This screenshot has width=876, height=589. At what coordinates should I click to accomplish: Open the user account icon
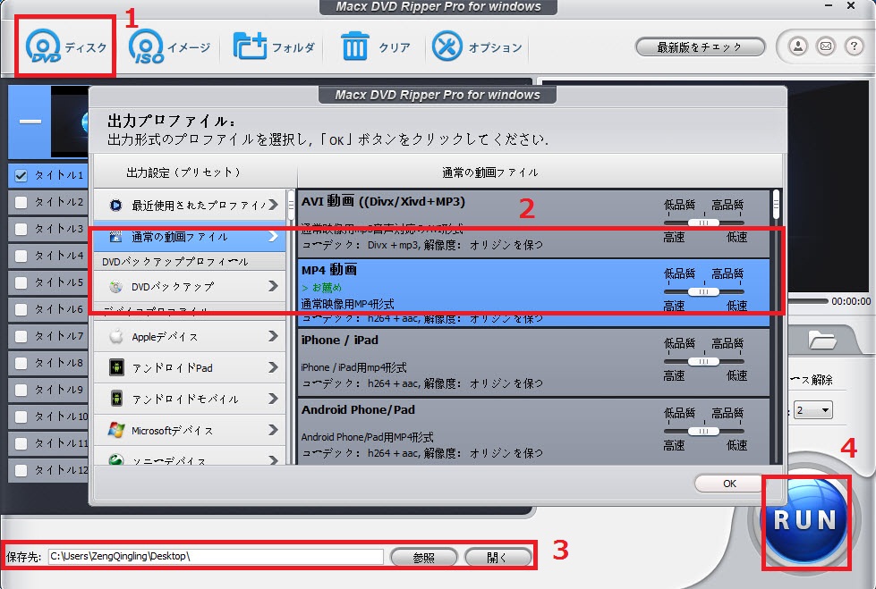[x=798, y=46]
